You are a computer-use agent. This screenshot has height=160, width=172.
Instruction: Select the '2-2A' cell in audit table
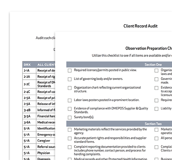[29, 76]
